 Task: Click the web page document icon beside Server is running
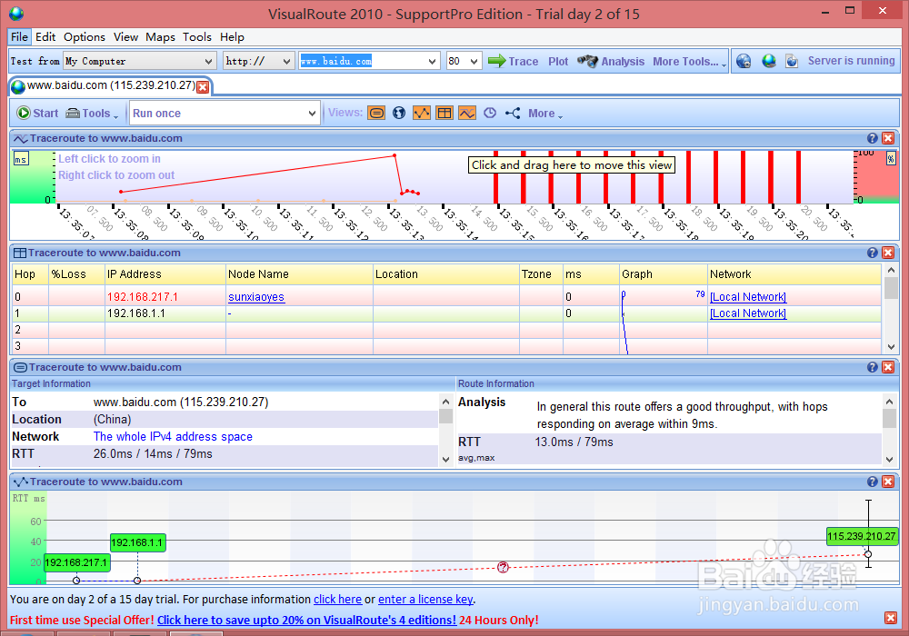792,61
